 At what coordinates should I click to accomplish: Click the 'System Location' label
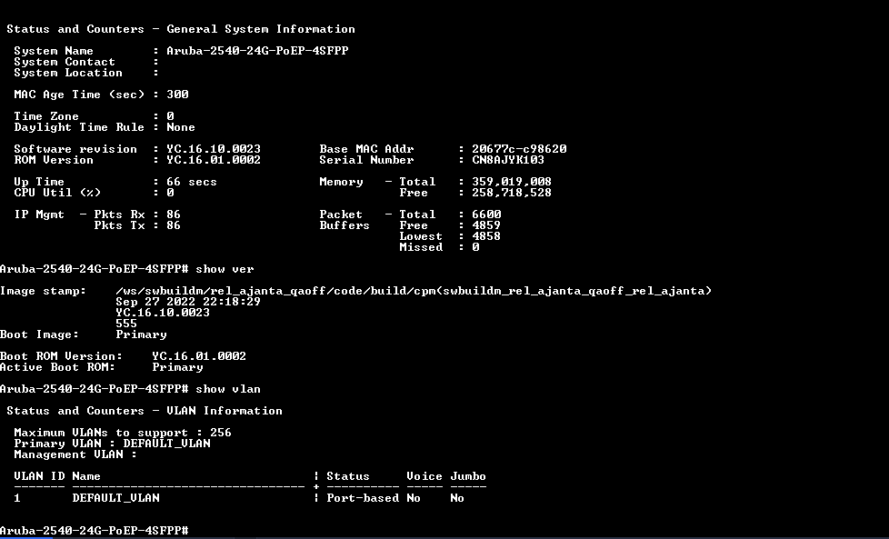click(x=68, y=73)
